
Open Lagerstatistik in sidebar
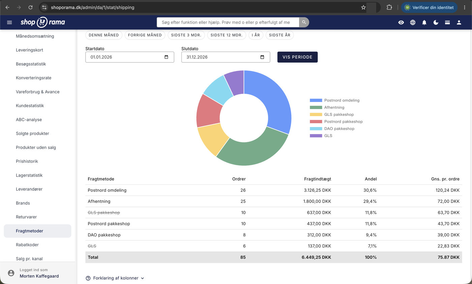click(x=29, y=175)
